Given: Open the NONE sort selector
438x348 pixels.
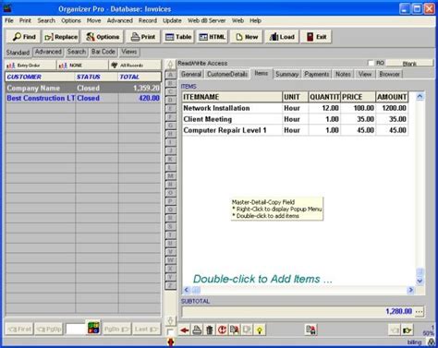Looking at the screenshot, I should point(82,66).
